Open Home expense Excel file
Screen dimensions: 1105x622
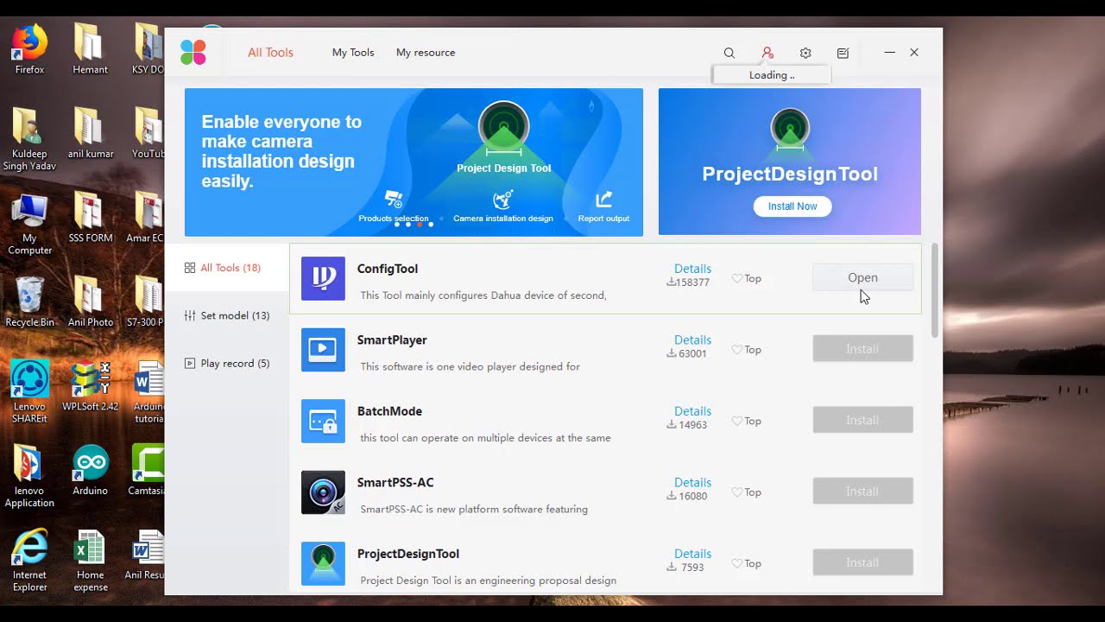(90, 562)
